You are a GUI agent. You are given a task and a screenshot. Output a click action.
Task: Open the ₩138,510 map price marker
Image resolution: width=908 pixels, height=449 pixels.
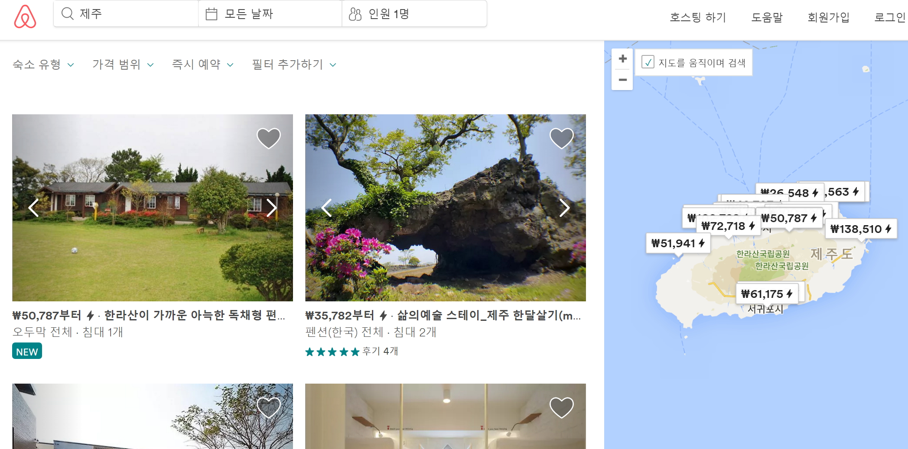(861, 229)
